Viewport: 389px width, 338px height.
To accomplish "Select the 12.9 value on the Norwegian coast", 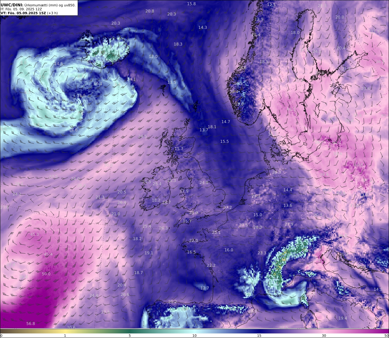I will click(259, 19).
